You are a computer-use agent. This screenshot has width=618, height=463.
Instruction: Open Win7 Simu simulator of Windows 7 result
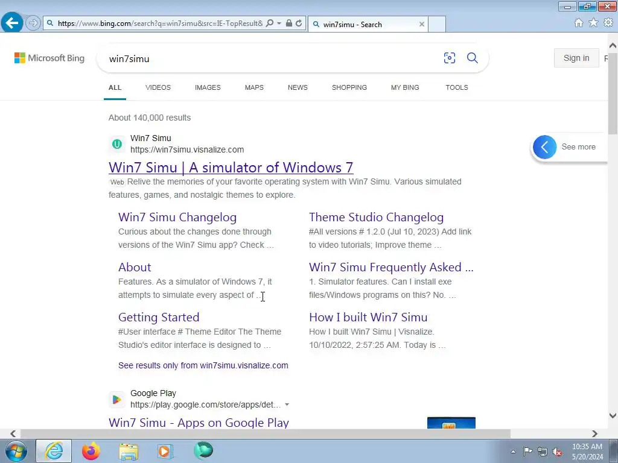coord(231,168)
